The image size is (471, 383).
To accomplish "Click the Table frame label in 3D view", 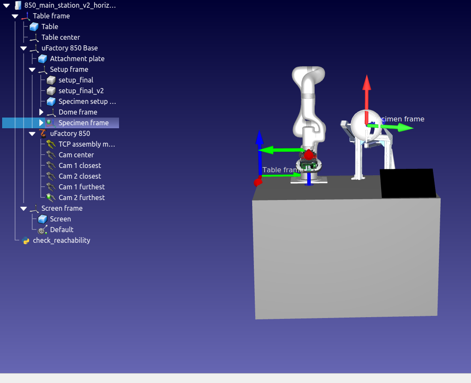I will tap(282, 170).
